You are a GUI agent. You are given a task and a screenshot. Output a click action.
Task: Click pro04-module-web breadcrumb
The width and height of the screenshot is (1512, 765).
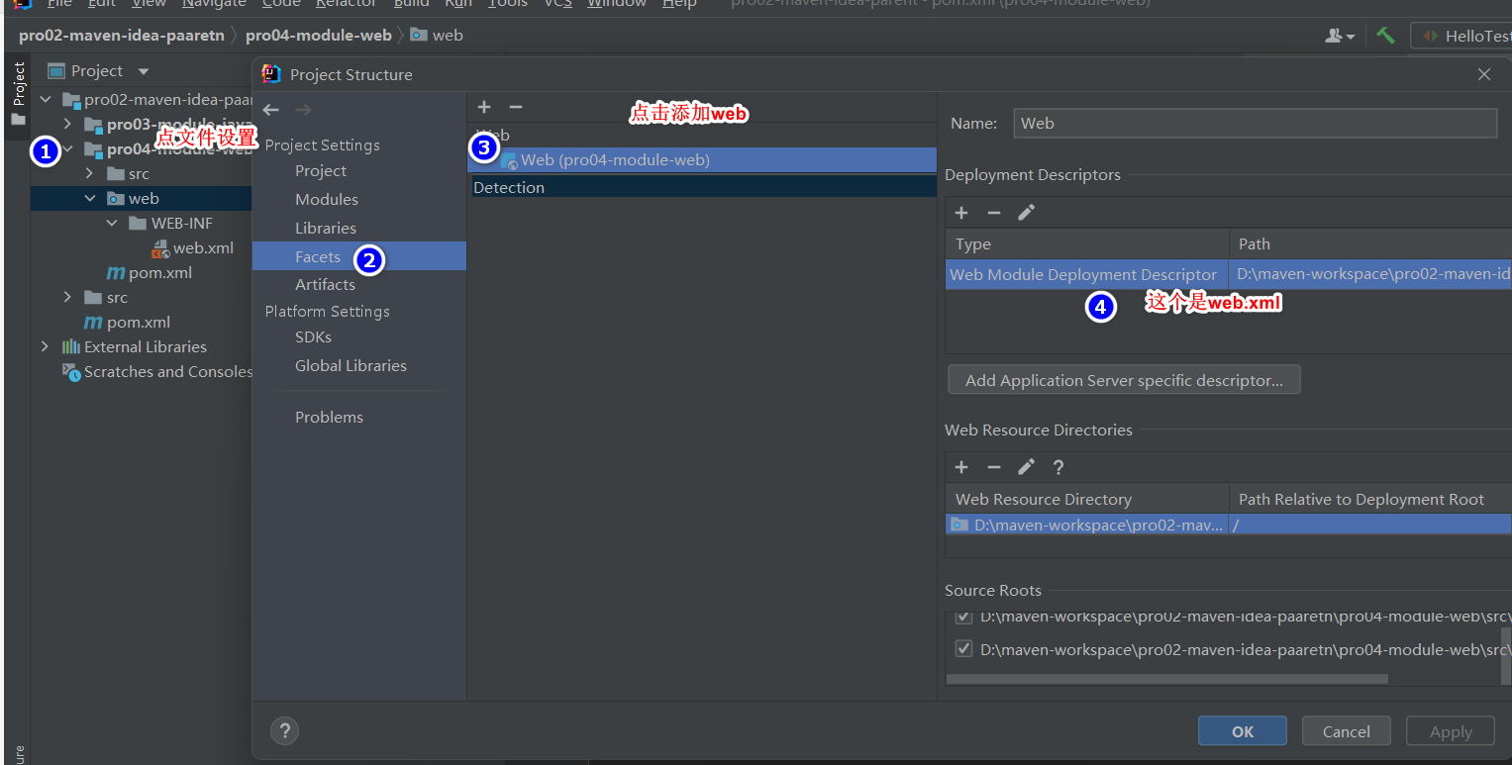pyautogui.click(x=319, y=36)
